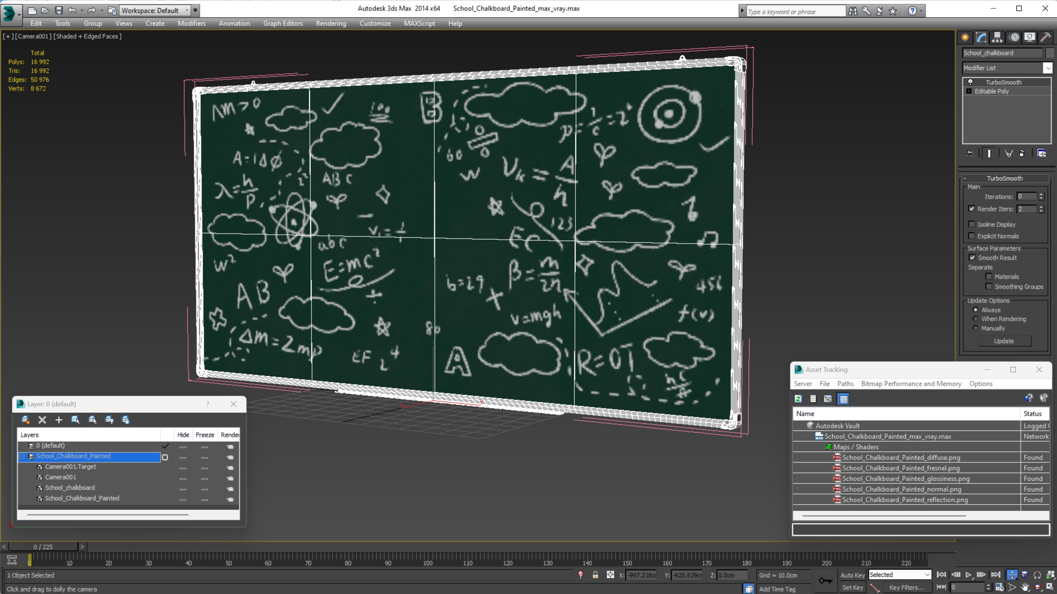Screen dimensions: 1057x594
Task: Toggle selection lock padlock icon
Action: point(595,575)
